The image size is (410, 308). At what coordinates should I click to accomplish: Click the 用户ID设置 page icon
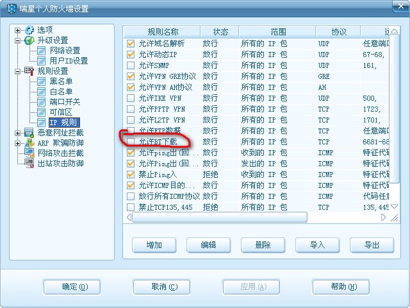tap(41, 61)
